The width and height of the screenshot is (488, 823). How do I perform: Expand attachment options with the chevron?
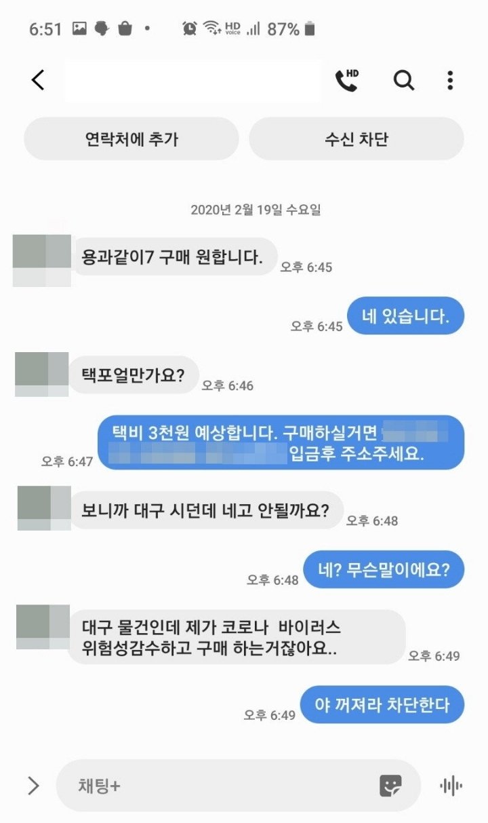33,786
